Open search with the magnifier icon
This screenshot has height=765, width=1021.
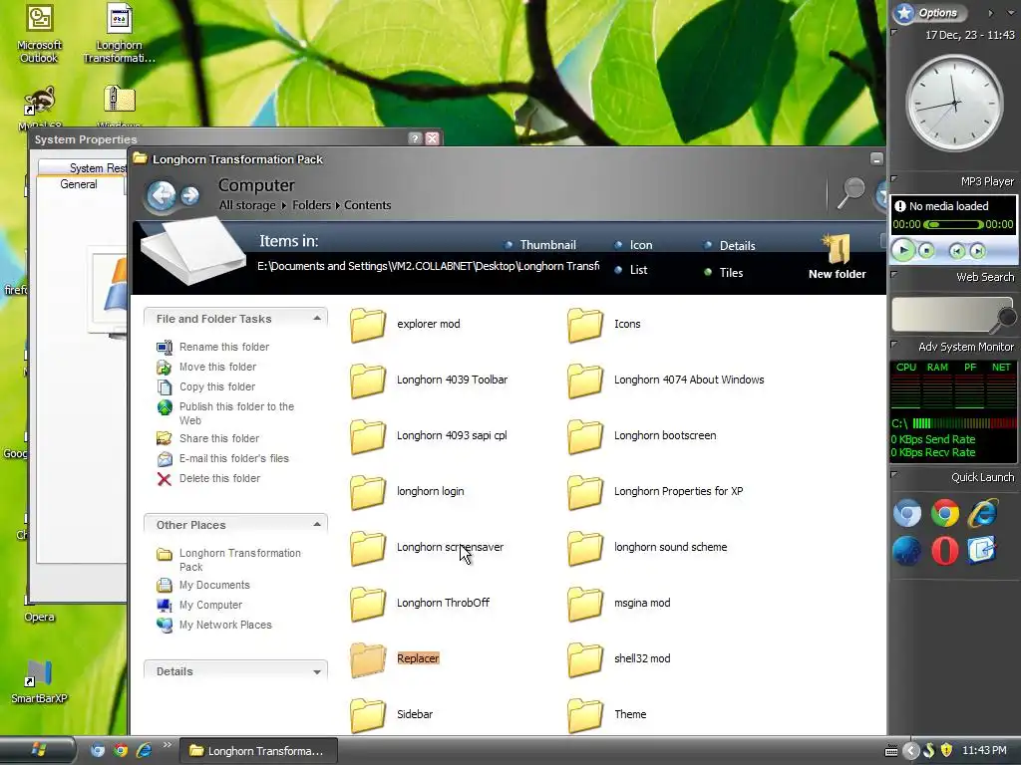point(851,193)
